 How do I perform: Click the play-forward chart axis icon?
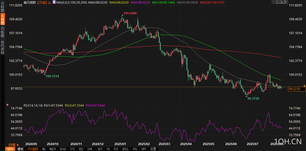coord(282,2)
